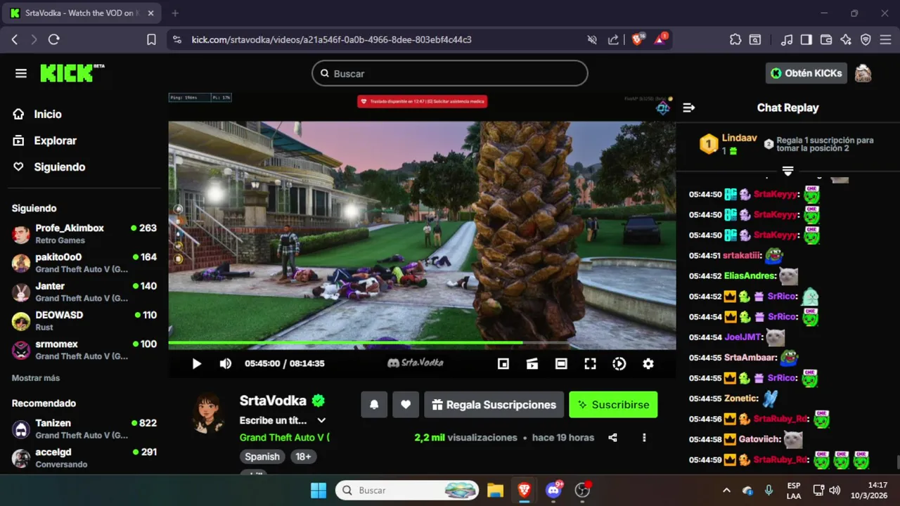Open browser extensions puzzle icon

click(x=735, y=39)
